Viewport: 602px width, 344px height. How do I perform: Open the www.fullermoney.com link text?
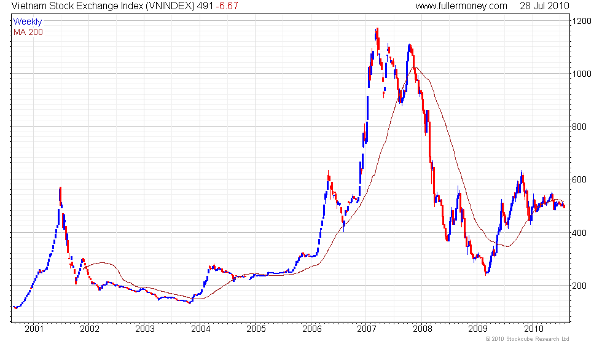[461, 6]
